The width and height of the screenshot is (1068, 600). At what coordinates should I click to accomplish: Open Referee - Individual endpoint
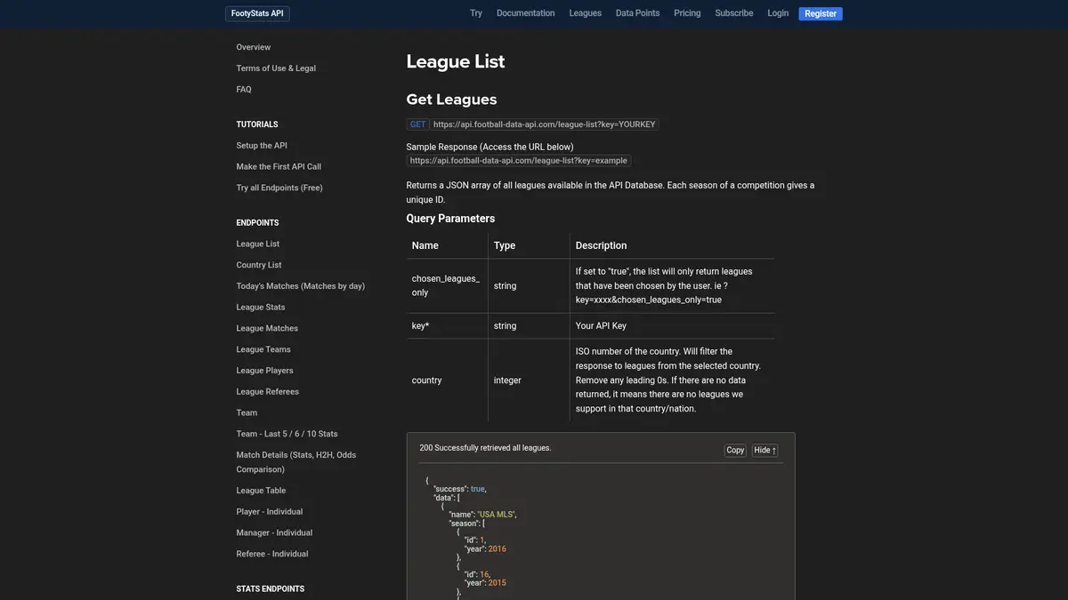(x=272, y=555)
